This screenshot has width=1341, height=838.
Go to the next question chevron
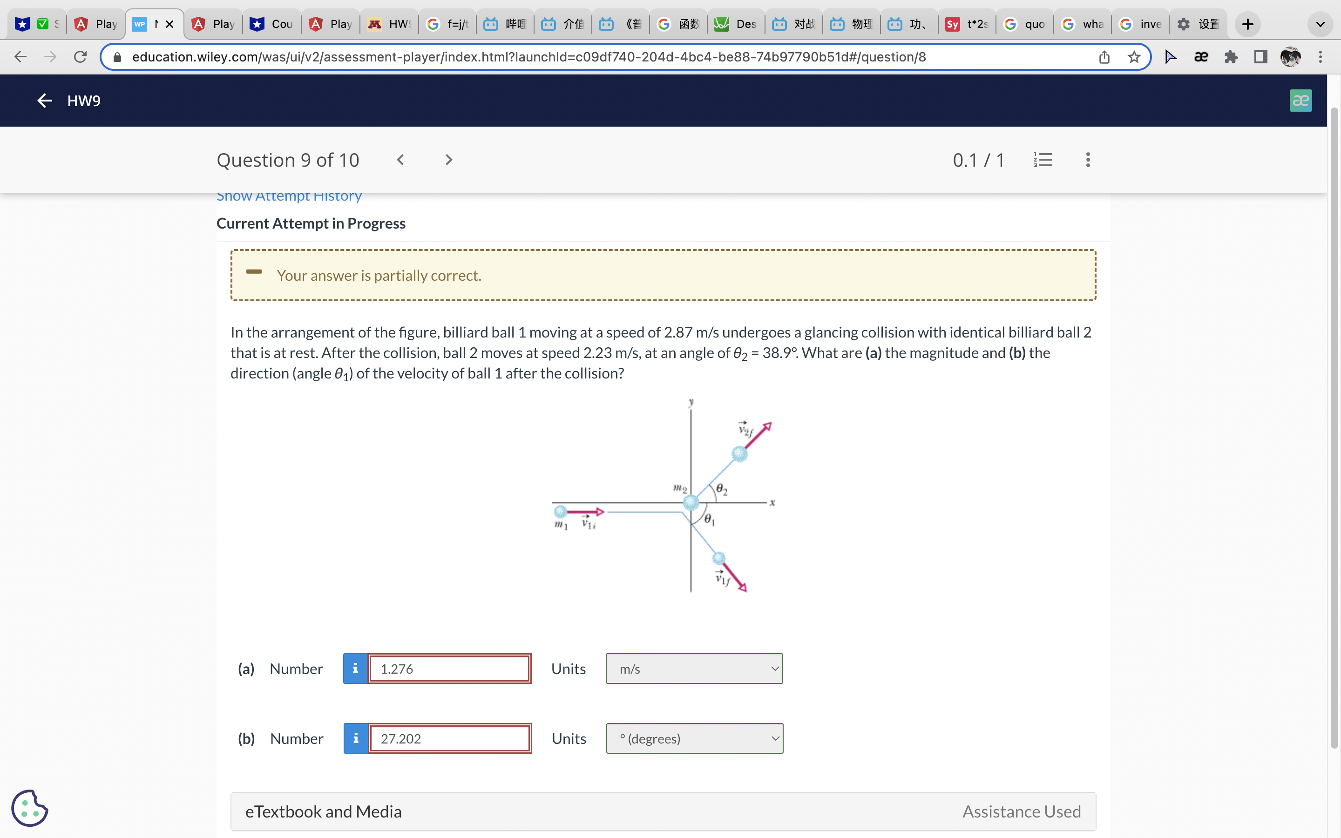pos(449,160)
